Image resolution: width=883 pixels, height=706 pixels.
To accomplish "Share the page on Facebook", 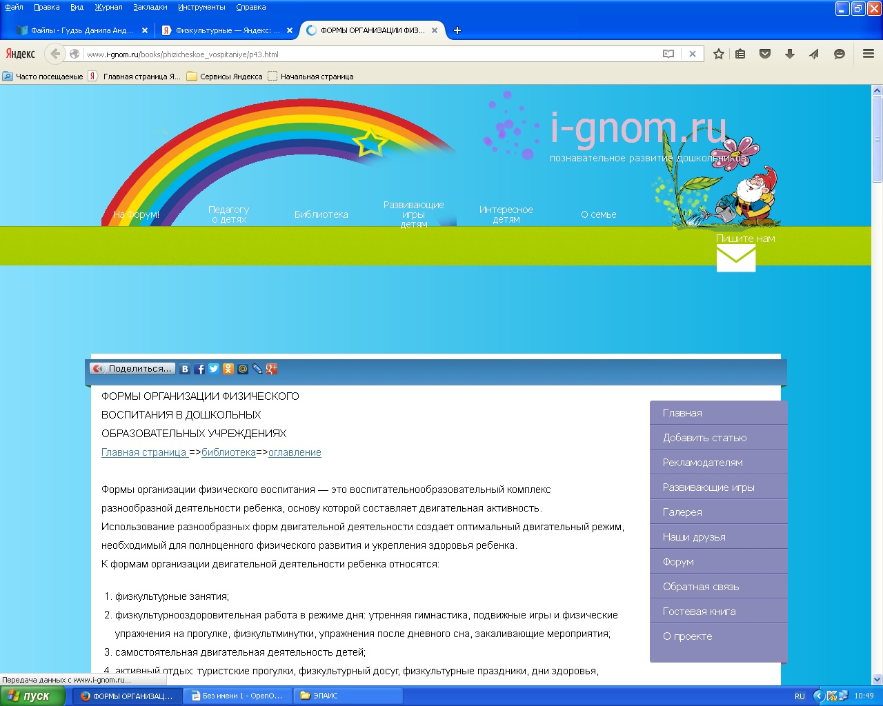I will tap(199, 369).
